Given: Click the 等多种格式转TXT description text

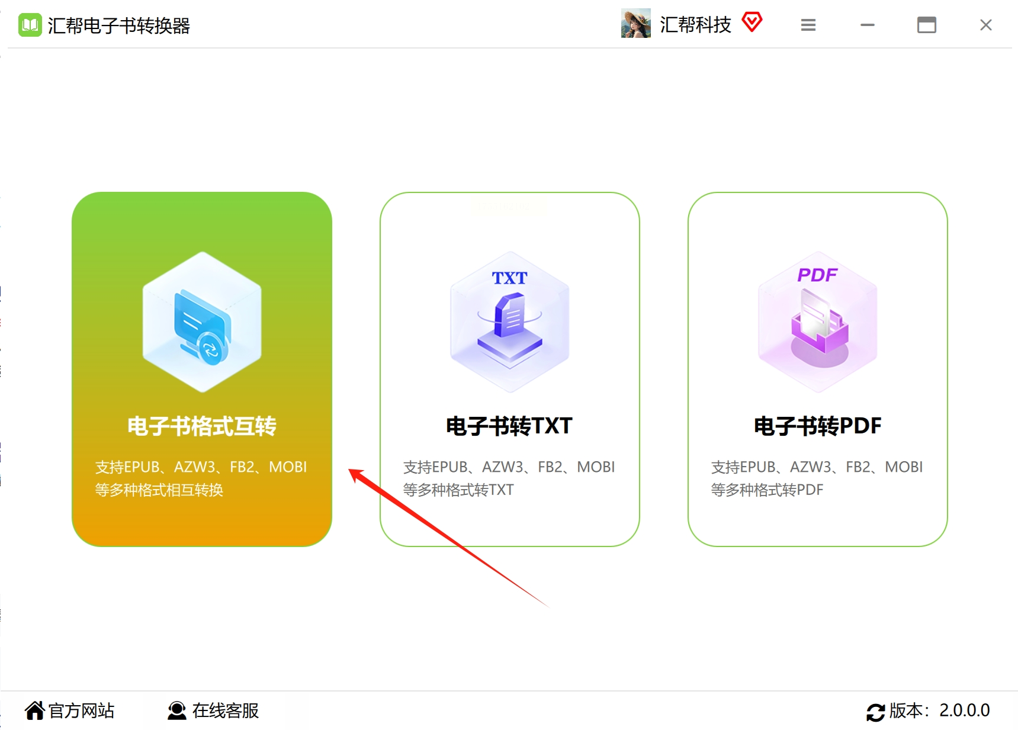Looking at the screenshot, I should pos(458,490).
